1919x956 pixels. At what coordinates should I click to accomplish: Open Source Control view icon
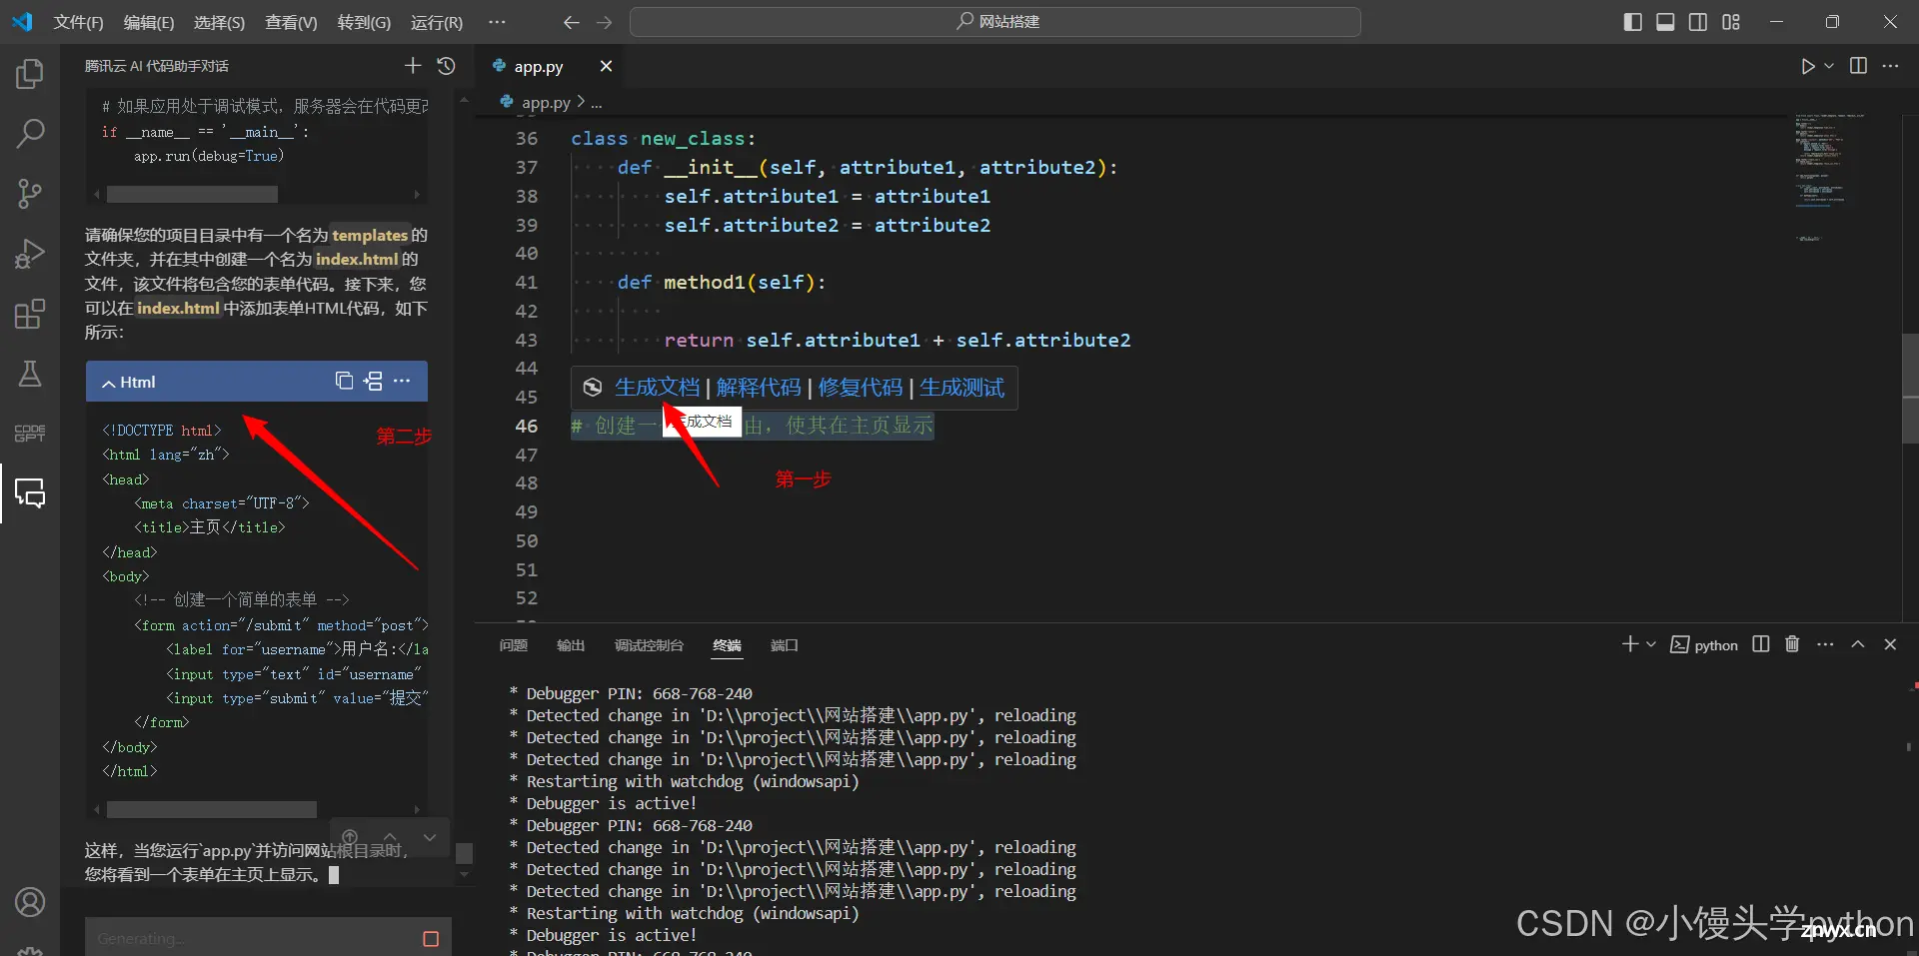[30, 193]
